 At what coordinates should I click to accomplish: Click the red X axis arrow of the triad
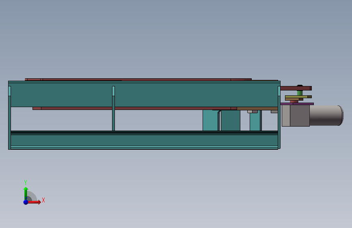tap(34, 202)
